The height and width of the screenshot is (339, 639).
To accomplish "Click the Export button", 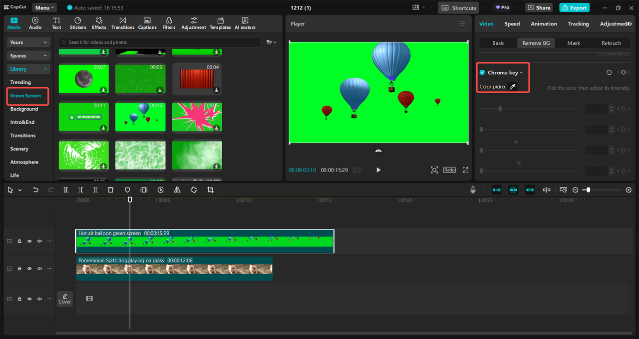I will [574, 8].
